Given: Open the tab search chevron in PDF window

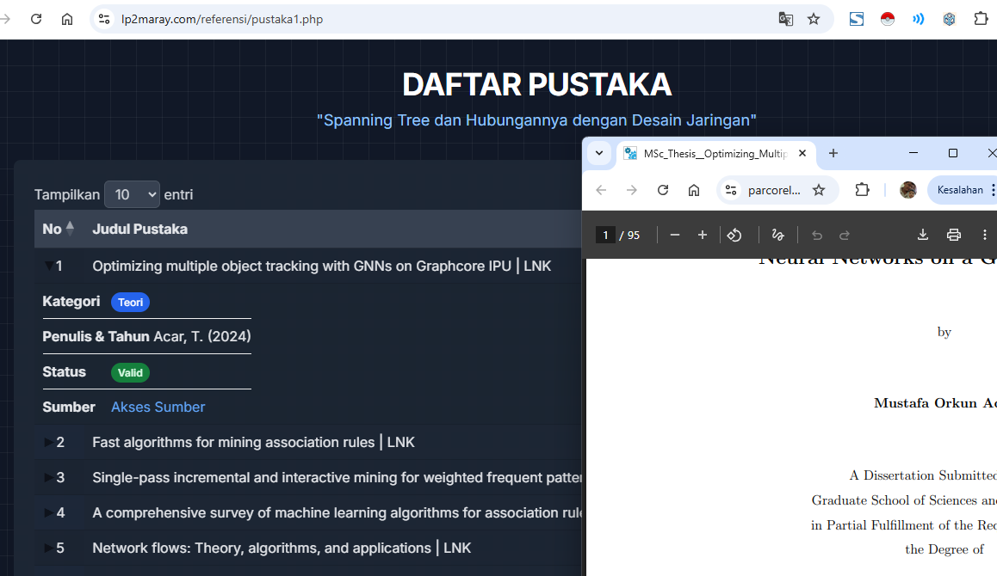Looking at the screenshot, I should pyautogui.click(x=599, y=153).
